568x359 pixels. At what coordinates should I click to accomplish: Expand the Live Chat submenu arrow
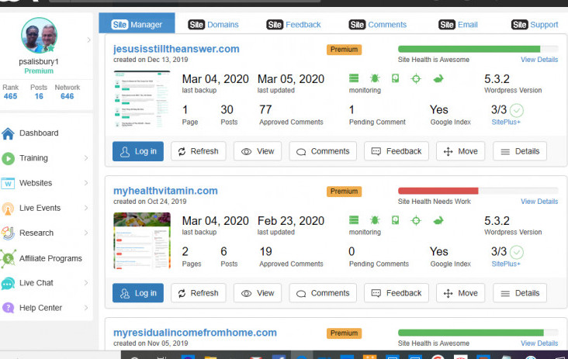pos(86,283)
